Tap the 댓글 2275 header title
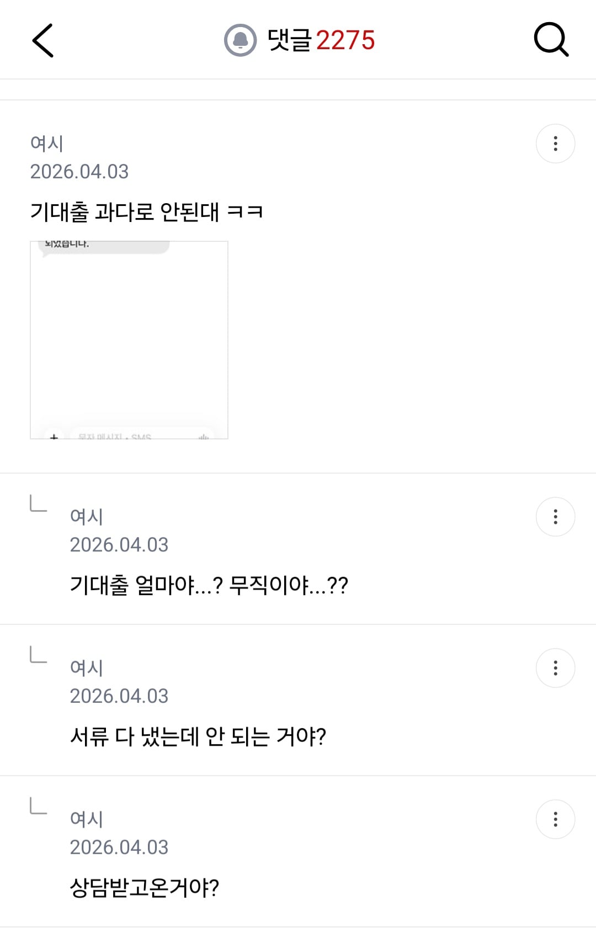This screenshot has height=948, width=596. (321, 40)
